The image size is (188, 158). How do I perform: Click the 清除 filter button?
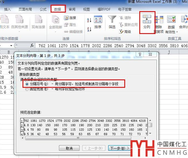(x=125, y=18)
